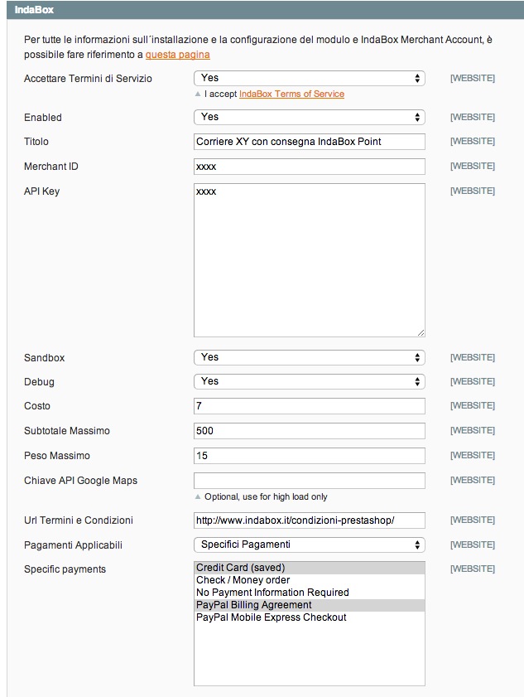Focus the Chiave API Google Maps field
Image resolution: width=524 pixels, height=697 pixels.
[x=309, y=481]
